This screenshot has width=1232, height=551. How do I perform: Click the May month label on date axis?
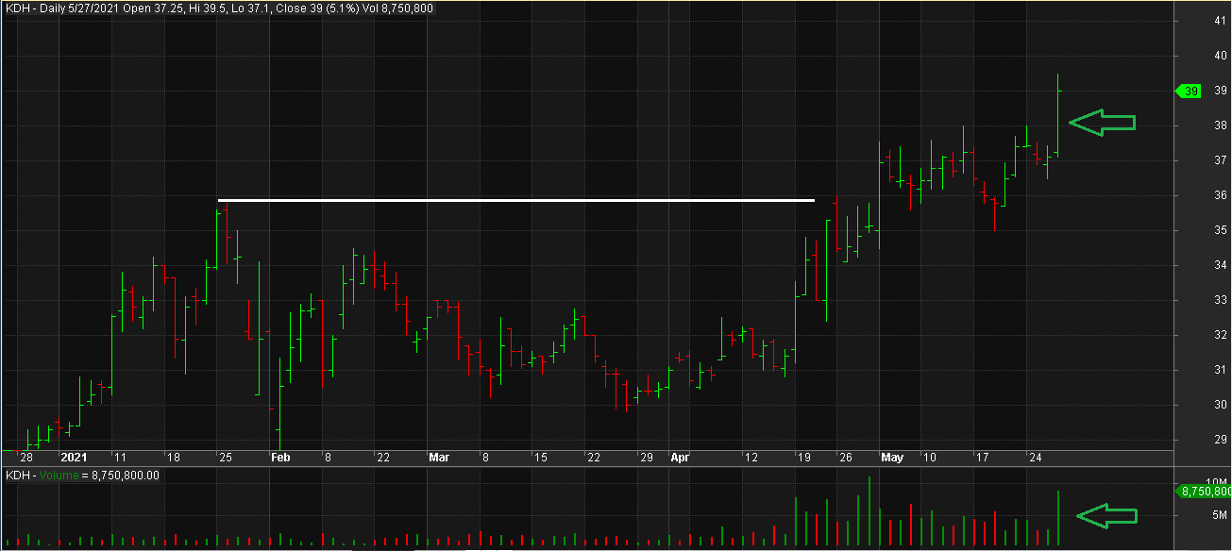click(892, 458)
